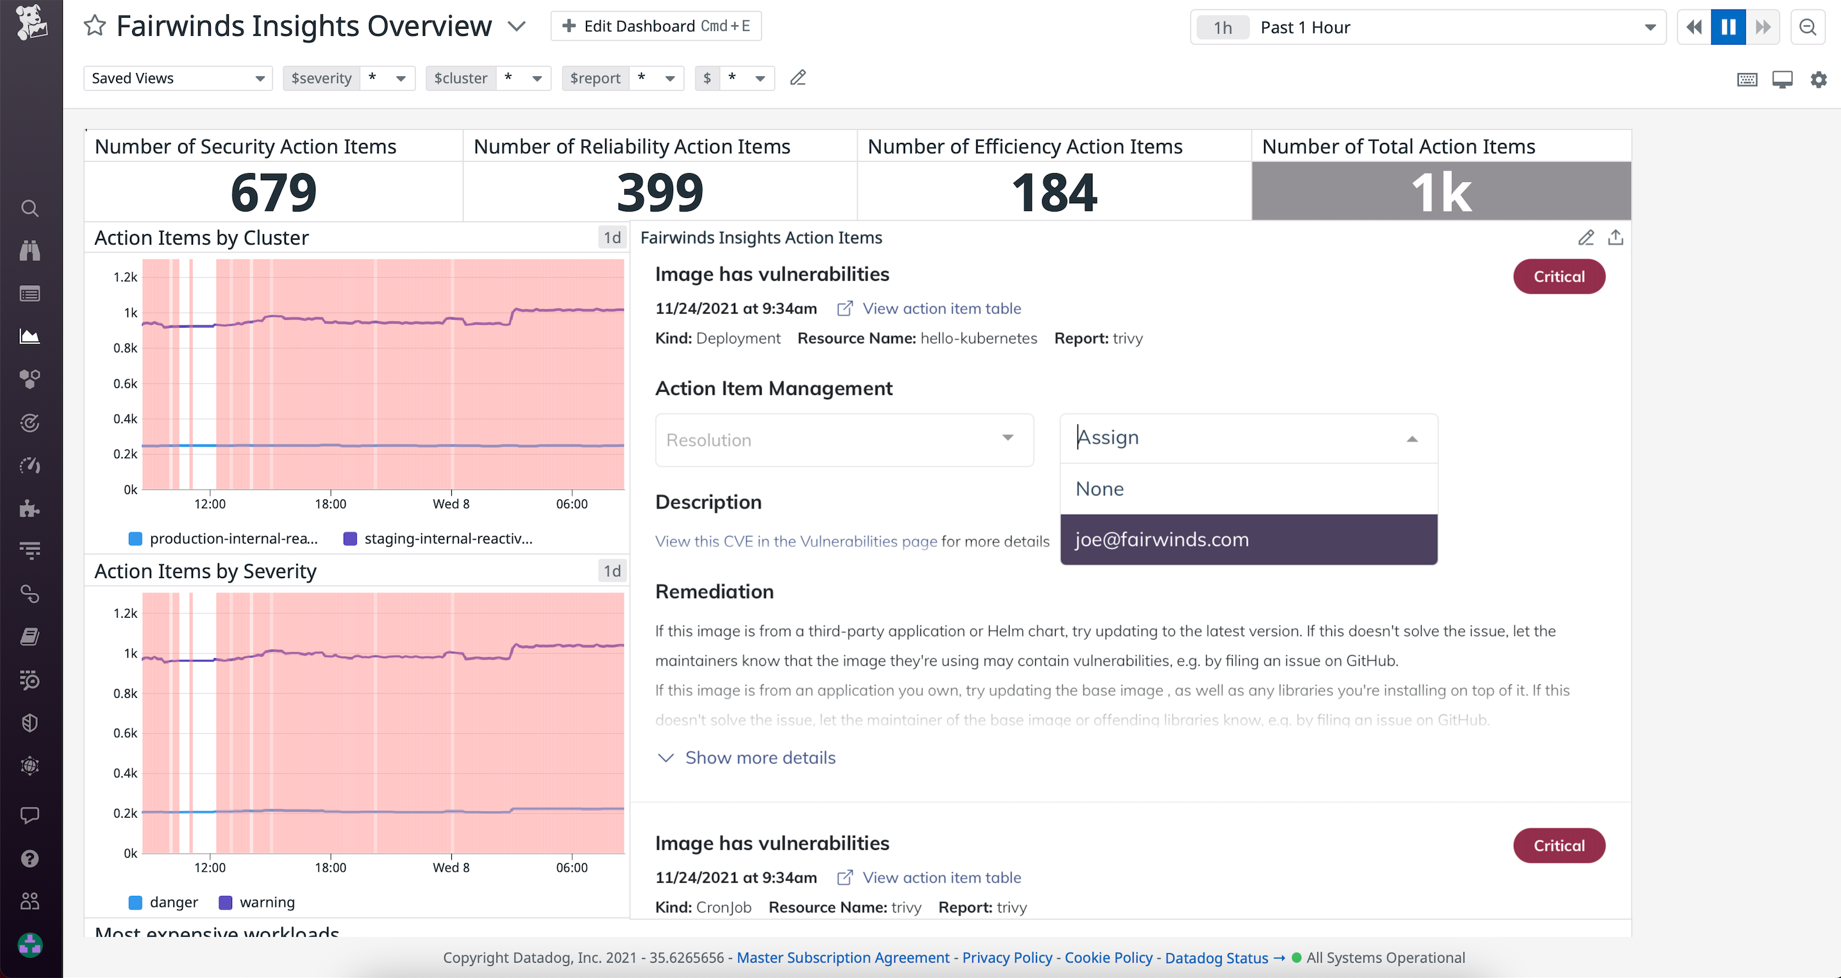Image resolution: width=1841 pixels, height=978 pixels.
Task: Click the keyboard shortcuts icon near settings
Action: tap(1747, 79)
